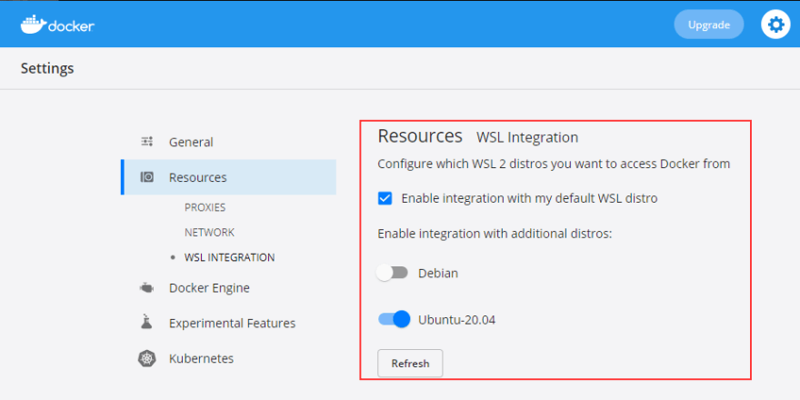Disable the Ubuntu-20.04 integration toggle
This screenshot has height=400, width=800.
click(394, 319)
